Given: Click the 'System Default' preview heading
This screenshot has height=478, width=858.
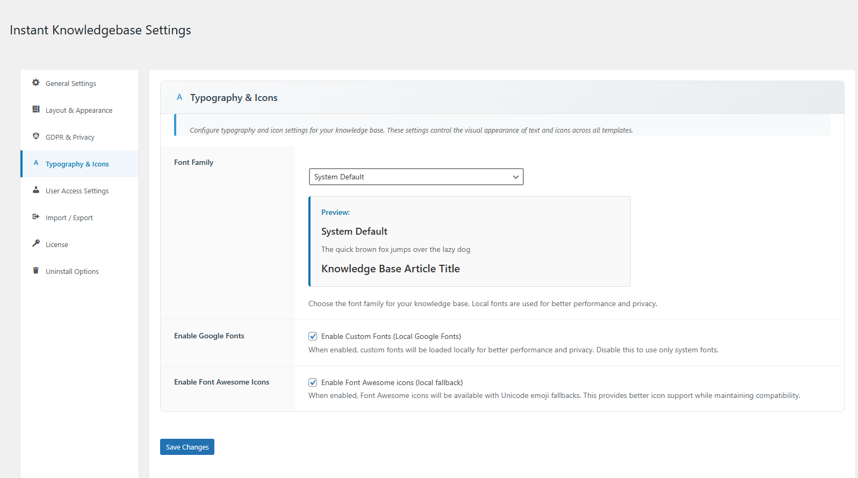Looking at the screenshot, I should 354,231.
